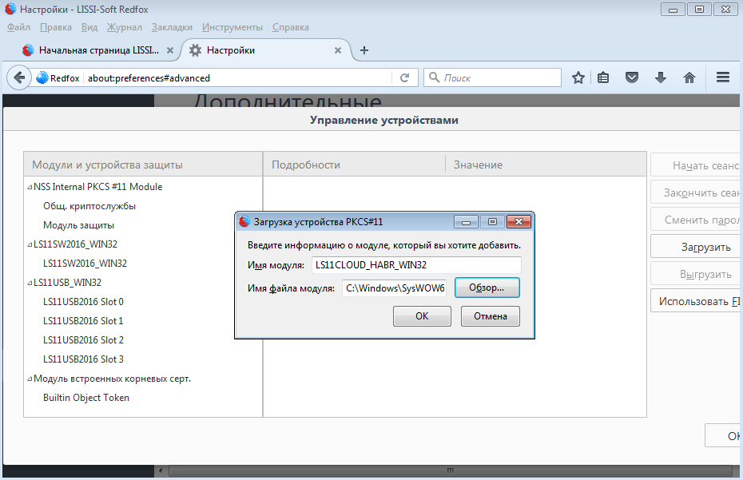
Task: Open the hamburger menu icon
Action: click(722, 77)
